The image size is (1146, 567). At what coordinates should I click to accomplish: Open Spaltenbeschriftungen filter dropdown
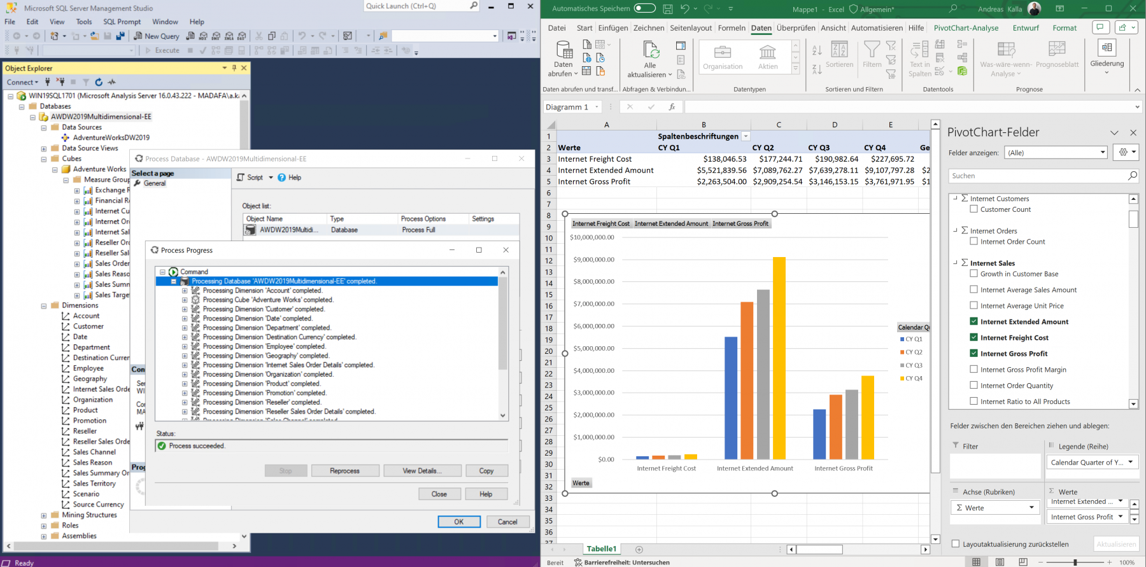746,136
